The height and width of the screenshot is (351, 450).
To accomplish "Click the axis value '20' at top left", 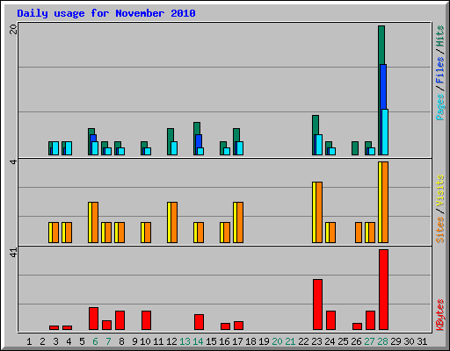I will pyautogui.click(x=13, y=29).
